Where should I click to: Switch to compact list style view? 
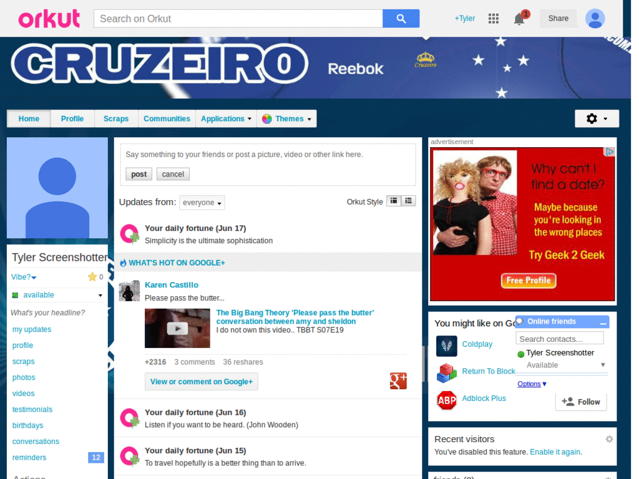[x=408, y=201]
